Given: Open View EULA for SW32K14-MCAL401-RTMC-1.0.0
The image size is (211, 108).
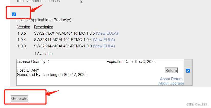Looking at the screenshot, I should click(104, 46).
